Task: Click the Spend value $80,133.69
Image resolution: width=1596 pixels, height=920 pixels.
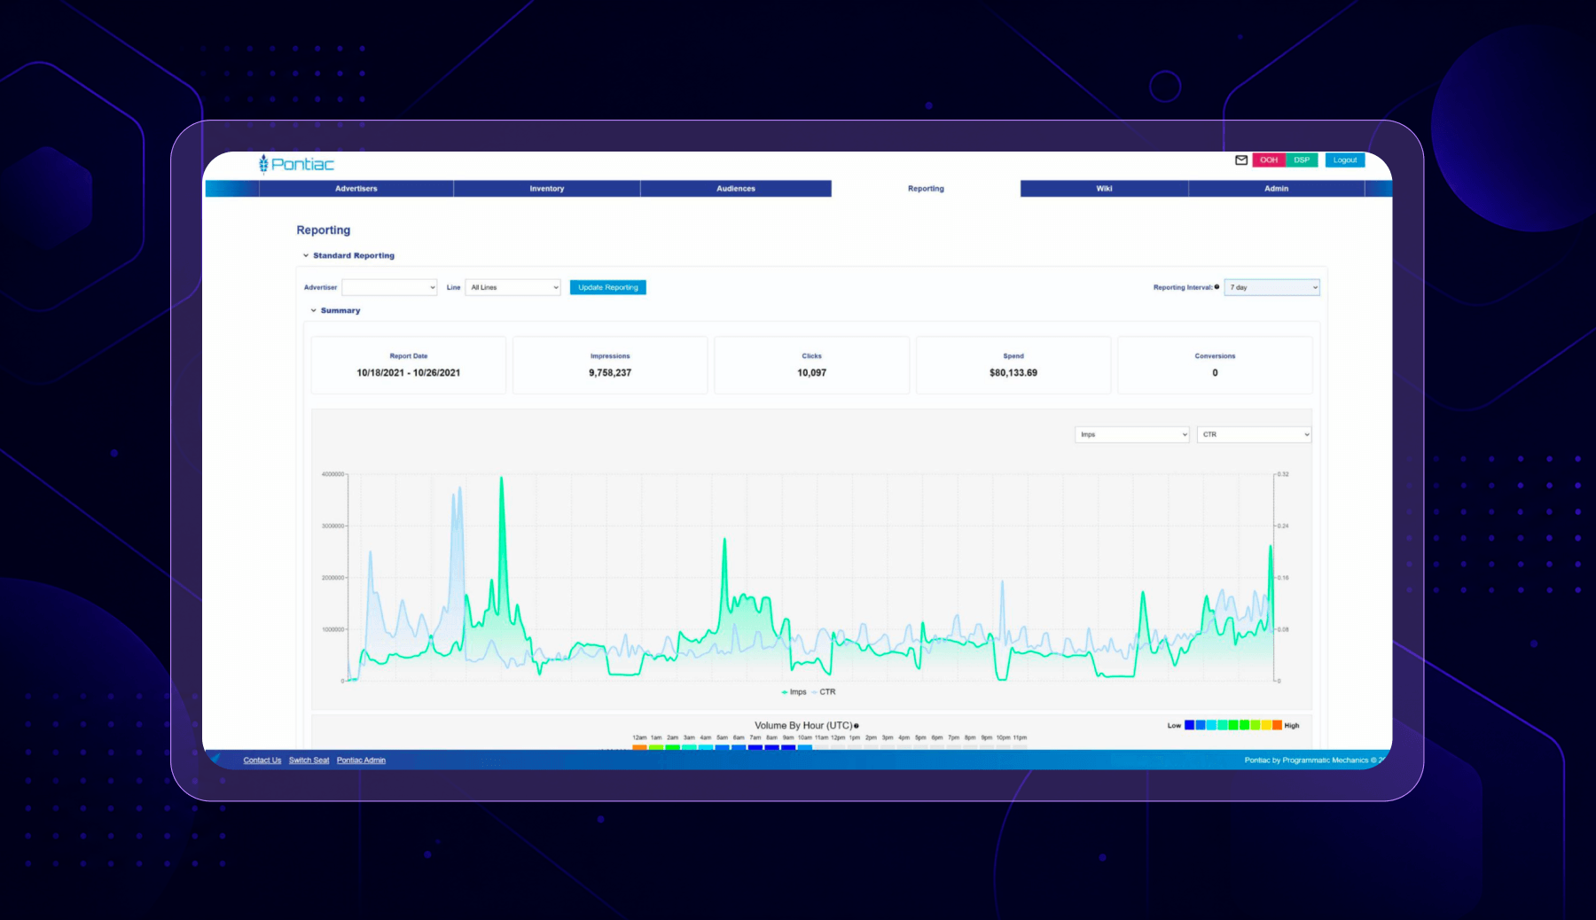Action: [x=1013, y=373]
